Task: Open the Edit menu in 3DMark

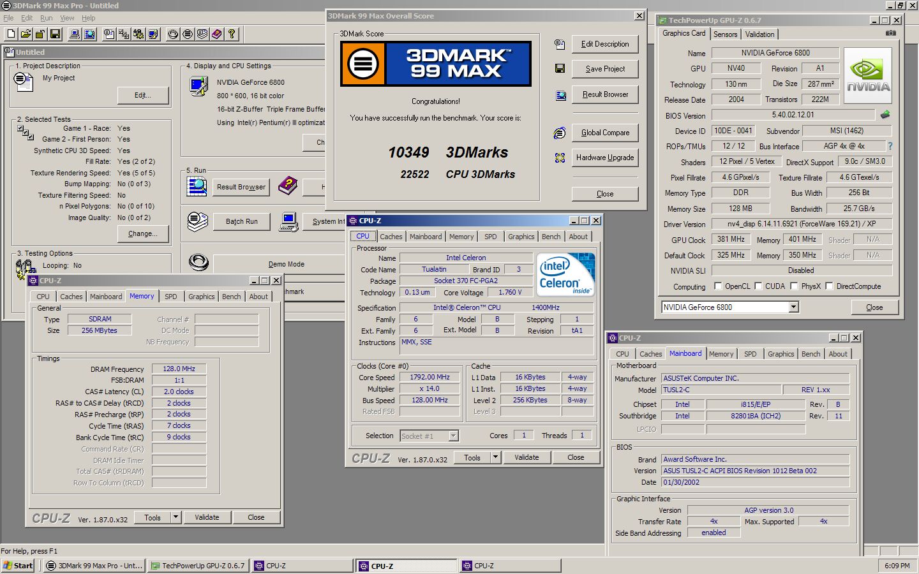Action: 27,18
